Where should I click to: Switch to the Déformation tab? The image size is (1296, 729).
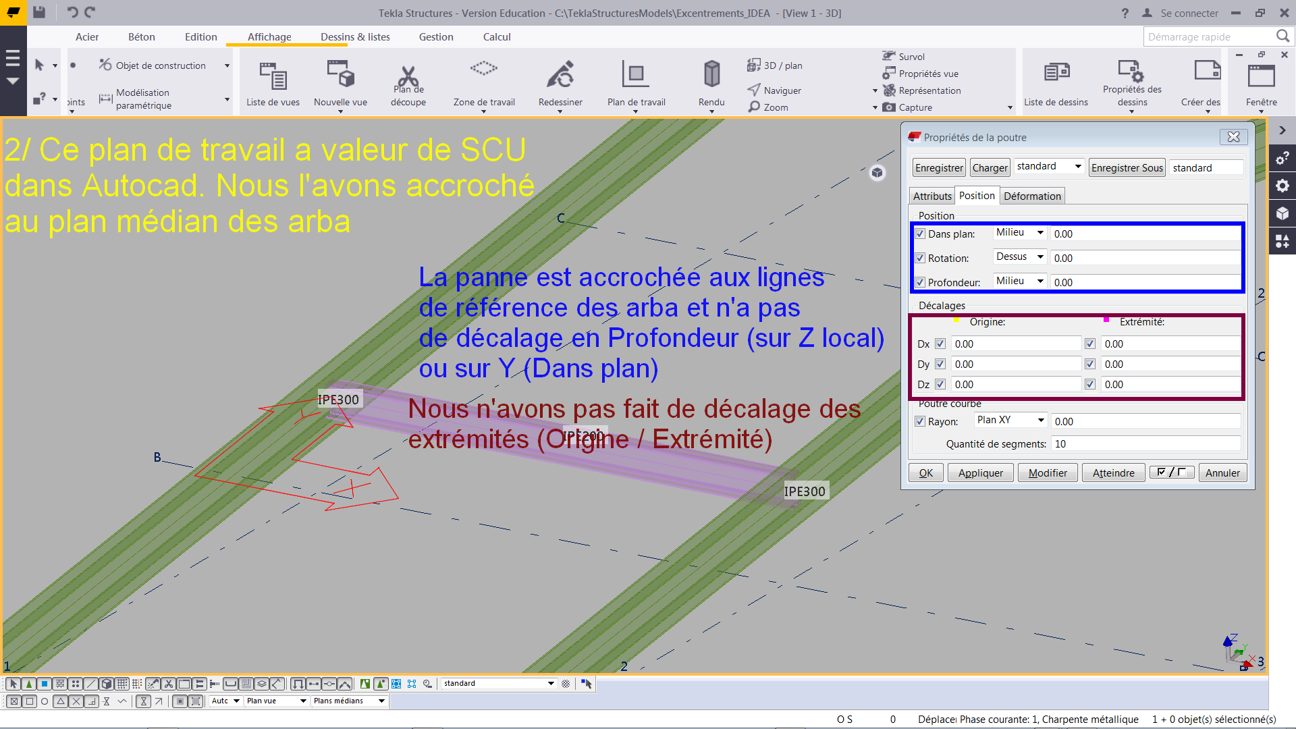coord(1032,196)
